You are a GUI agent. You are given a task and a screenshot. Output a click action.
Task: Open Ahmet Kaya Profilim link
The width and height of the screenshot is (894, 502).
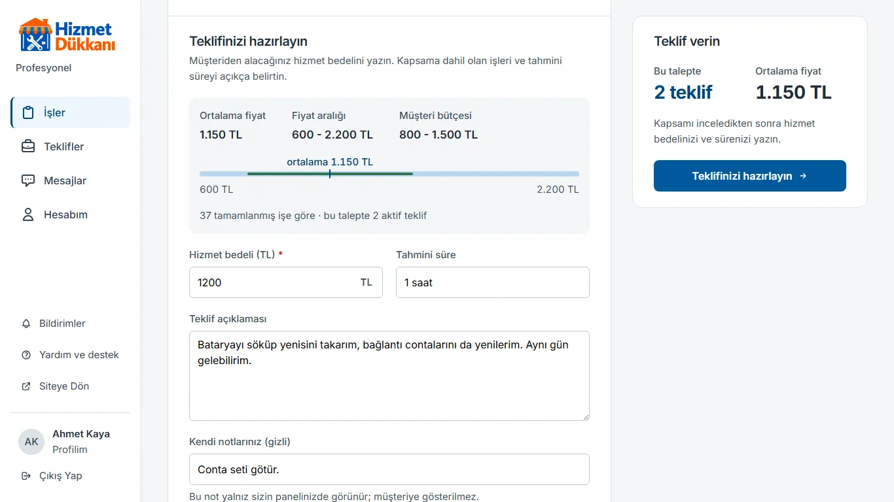[70, 442]
